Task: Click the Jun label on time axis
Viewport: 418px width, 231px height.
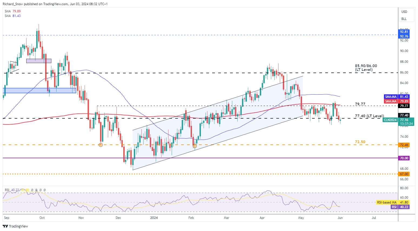Action: [340, 218]
